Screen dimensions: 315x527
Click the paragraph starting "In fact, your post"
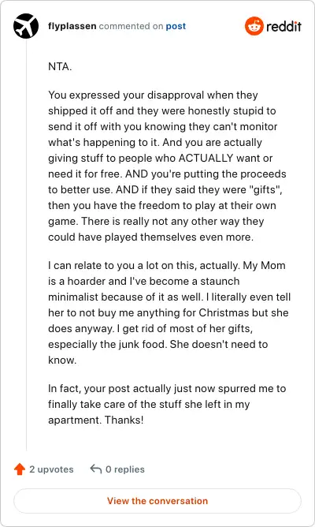(167, 405)
